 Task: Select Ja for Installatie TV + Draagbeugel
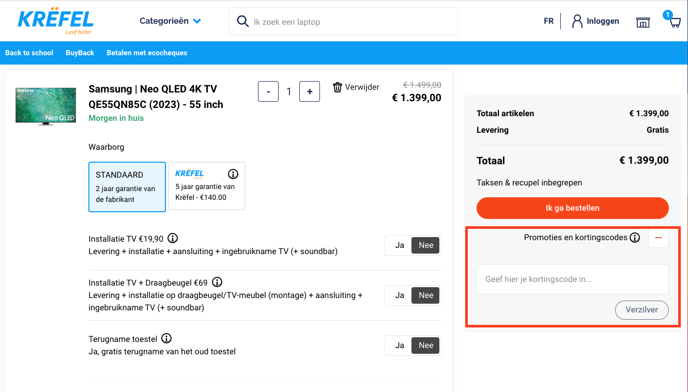pos(400,295)
